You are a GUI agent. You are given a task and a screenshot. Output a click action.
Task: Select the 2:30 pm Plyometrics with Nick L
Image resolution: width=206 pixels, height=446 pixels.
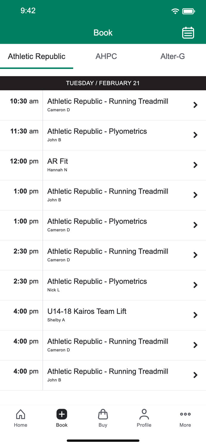click(103, 285)
